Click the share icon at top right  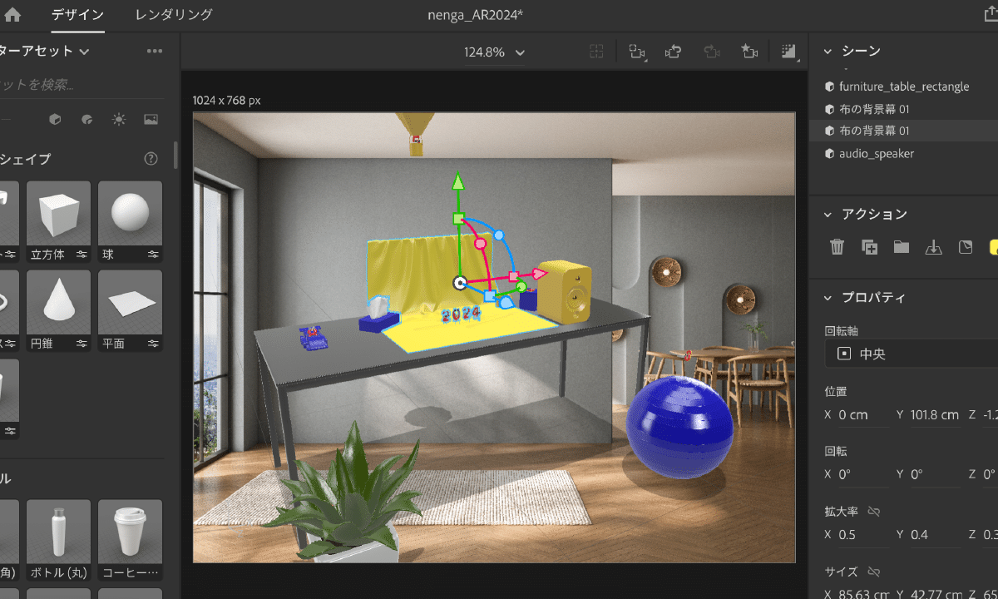(x=991, y=12)
